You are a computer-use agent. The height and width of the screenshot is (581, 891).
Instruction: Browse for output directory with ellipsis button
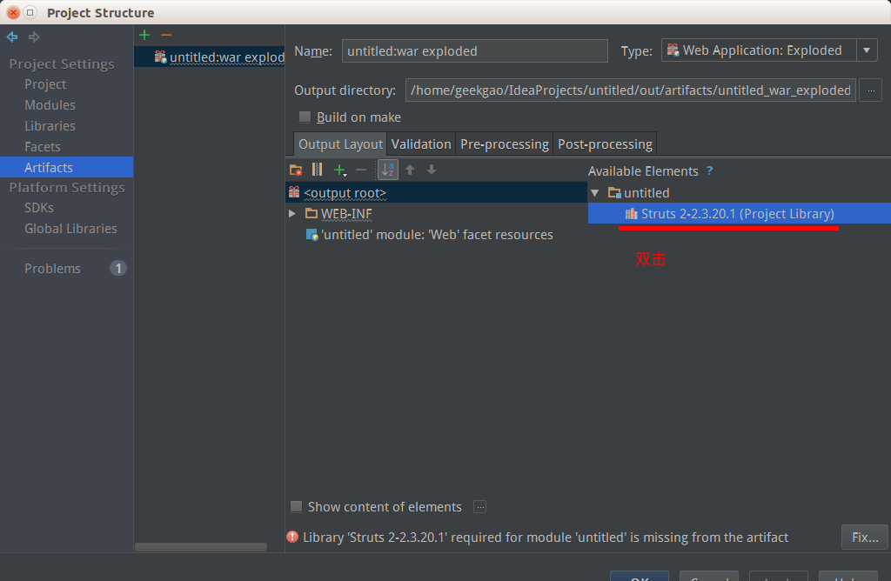coord(870,90)
